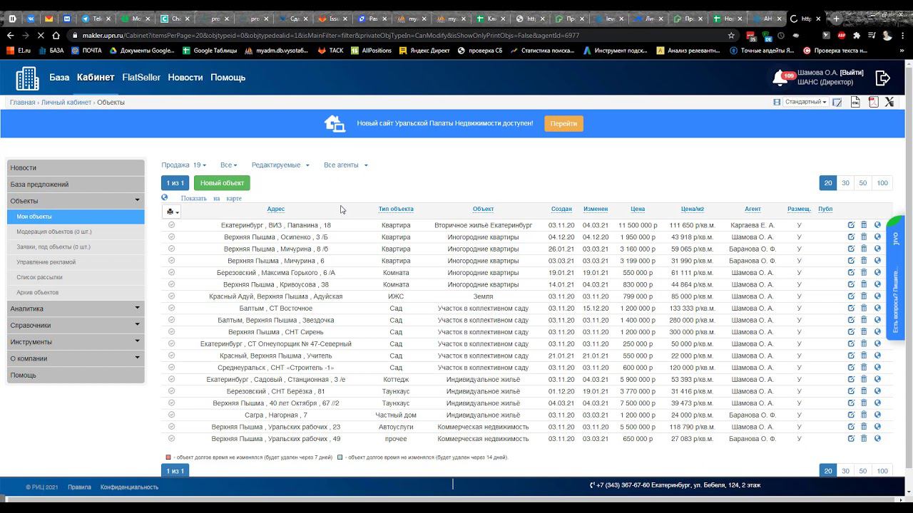Export list to HTML file icon
Image resolution: width=913 pixels, height=513 pixels.
pyautogui.click(x=855, y=103)
